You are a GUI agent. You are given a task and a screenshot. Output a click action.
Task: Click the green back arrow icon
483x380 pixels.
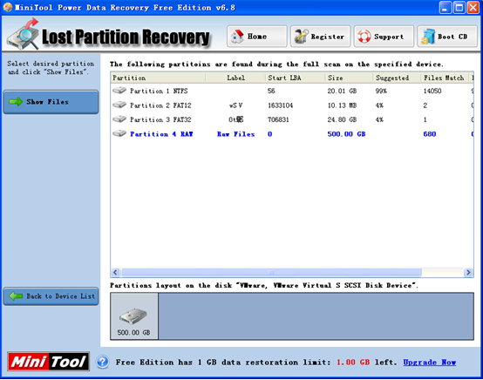(16, 296)
